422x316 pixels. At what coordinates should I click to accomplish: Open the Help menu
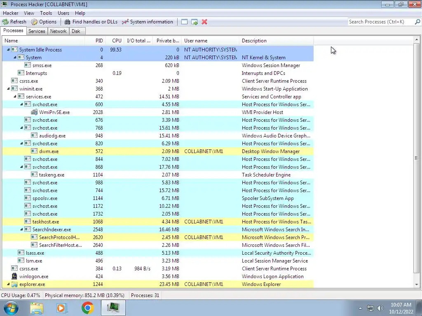point(80,13)
